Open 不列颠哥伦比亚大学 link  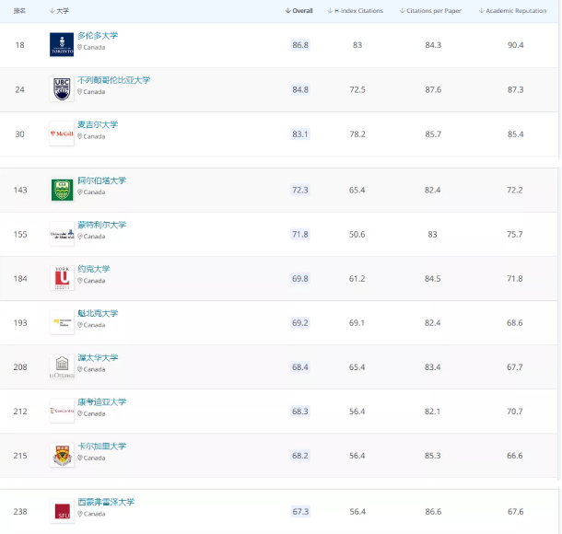coord(113,80)
